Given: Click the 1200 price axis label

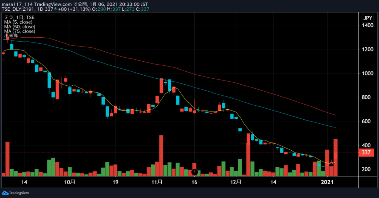Looking at the screenshot, I should tap(368, 49).
